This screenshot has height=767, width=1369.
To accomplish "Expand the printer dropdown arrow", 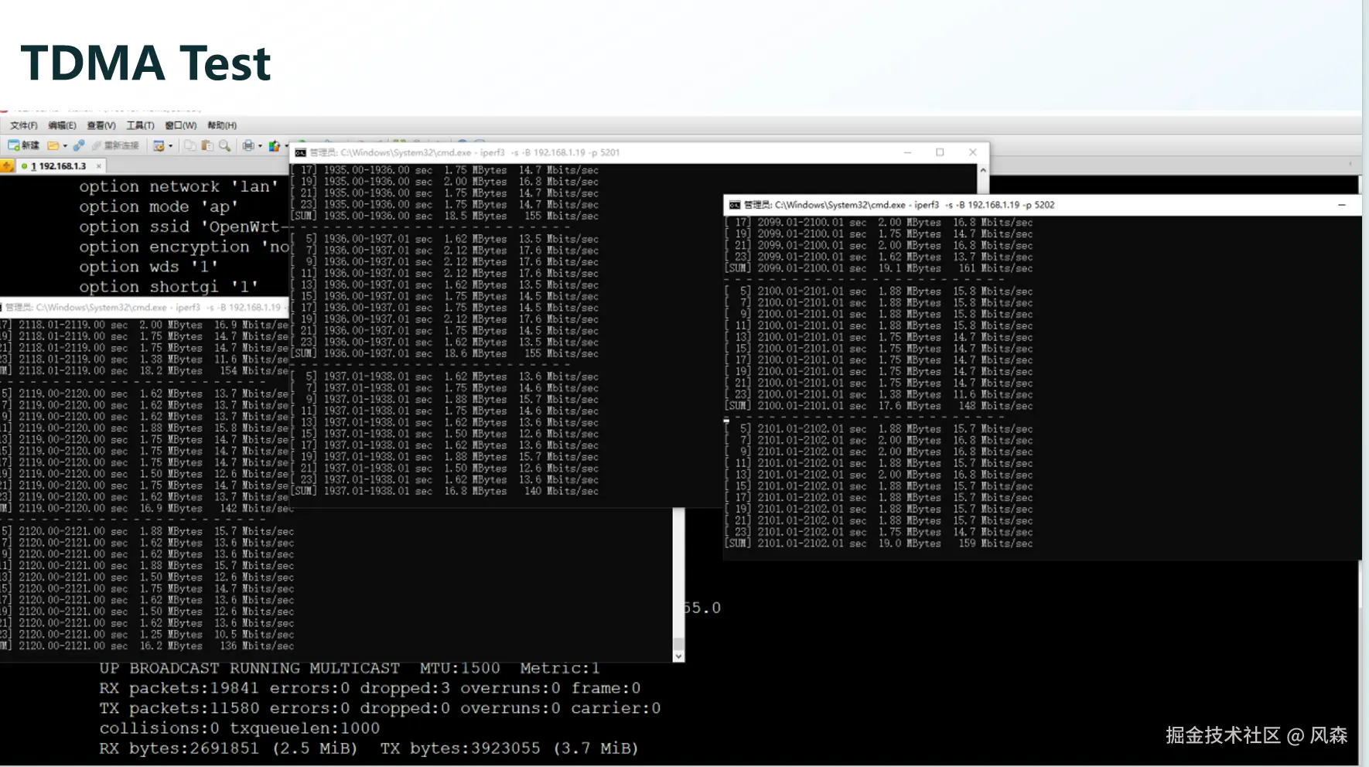I will point(260,145).
